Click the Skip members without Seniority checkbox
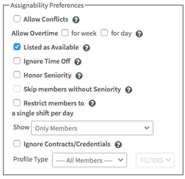185x179 pixels. click(x=17, y=89)
